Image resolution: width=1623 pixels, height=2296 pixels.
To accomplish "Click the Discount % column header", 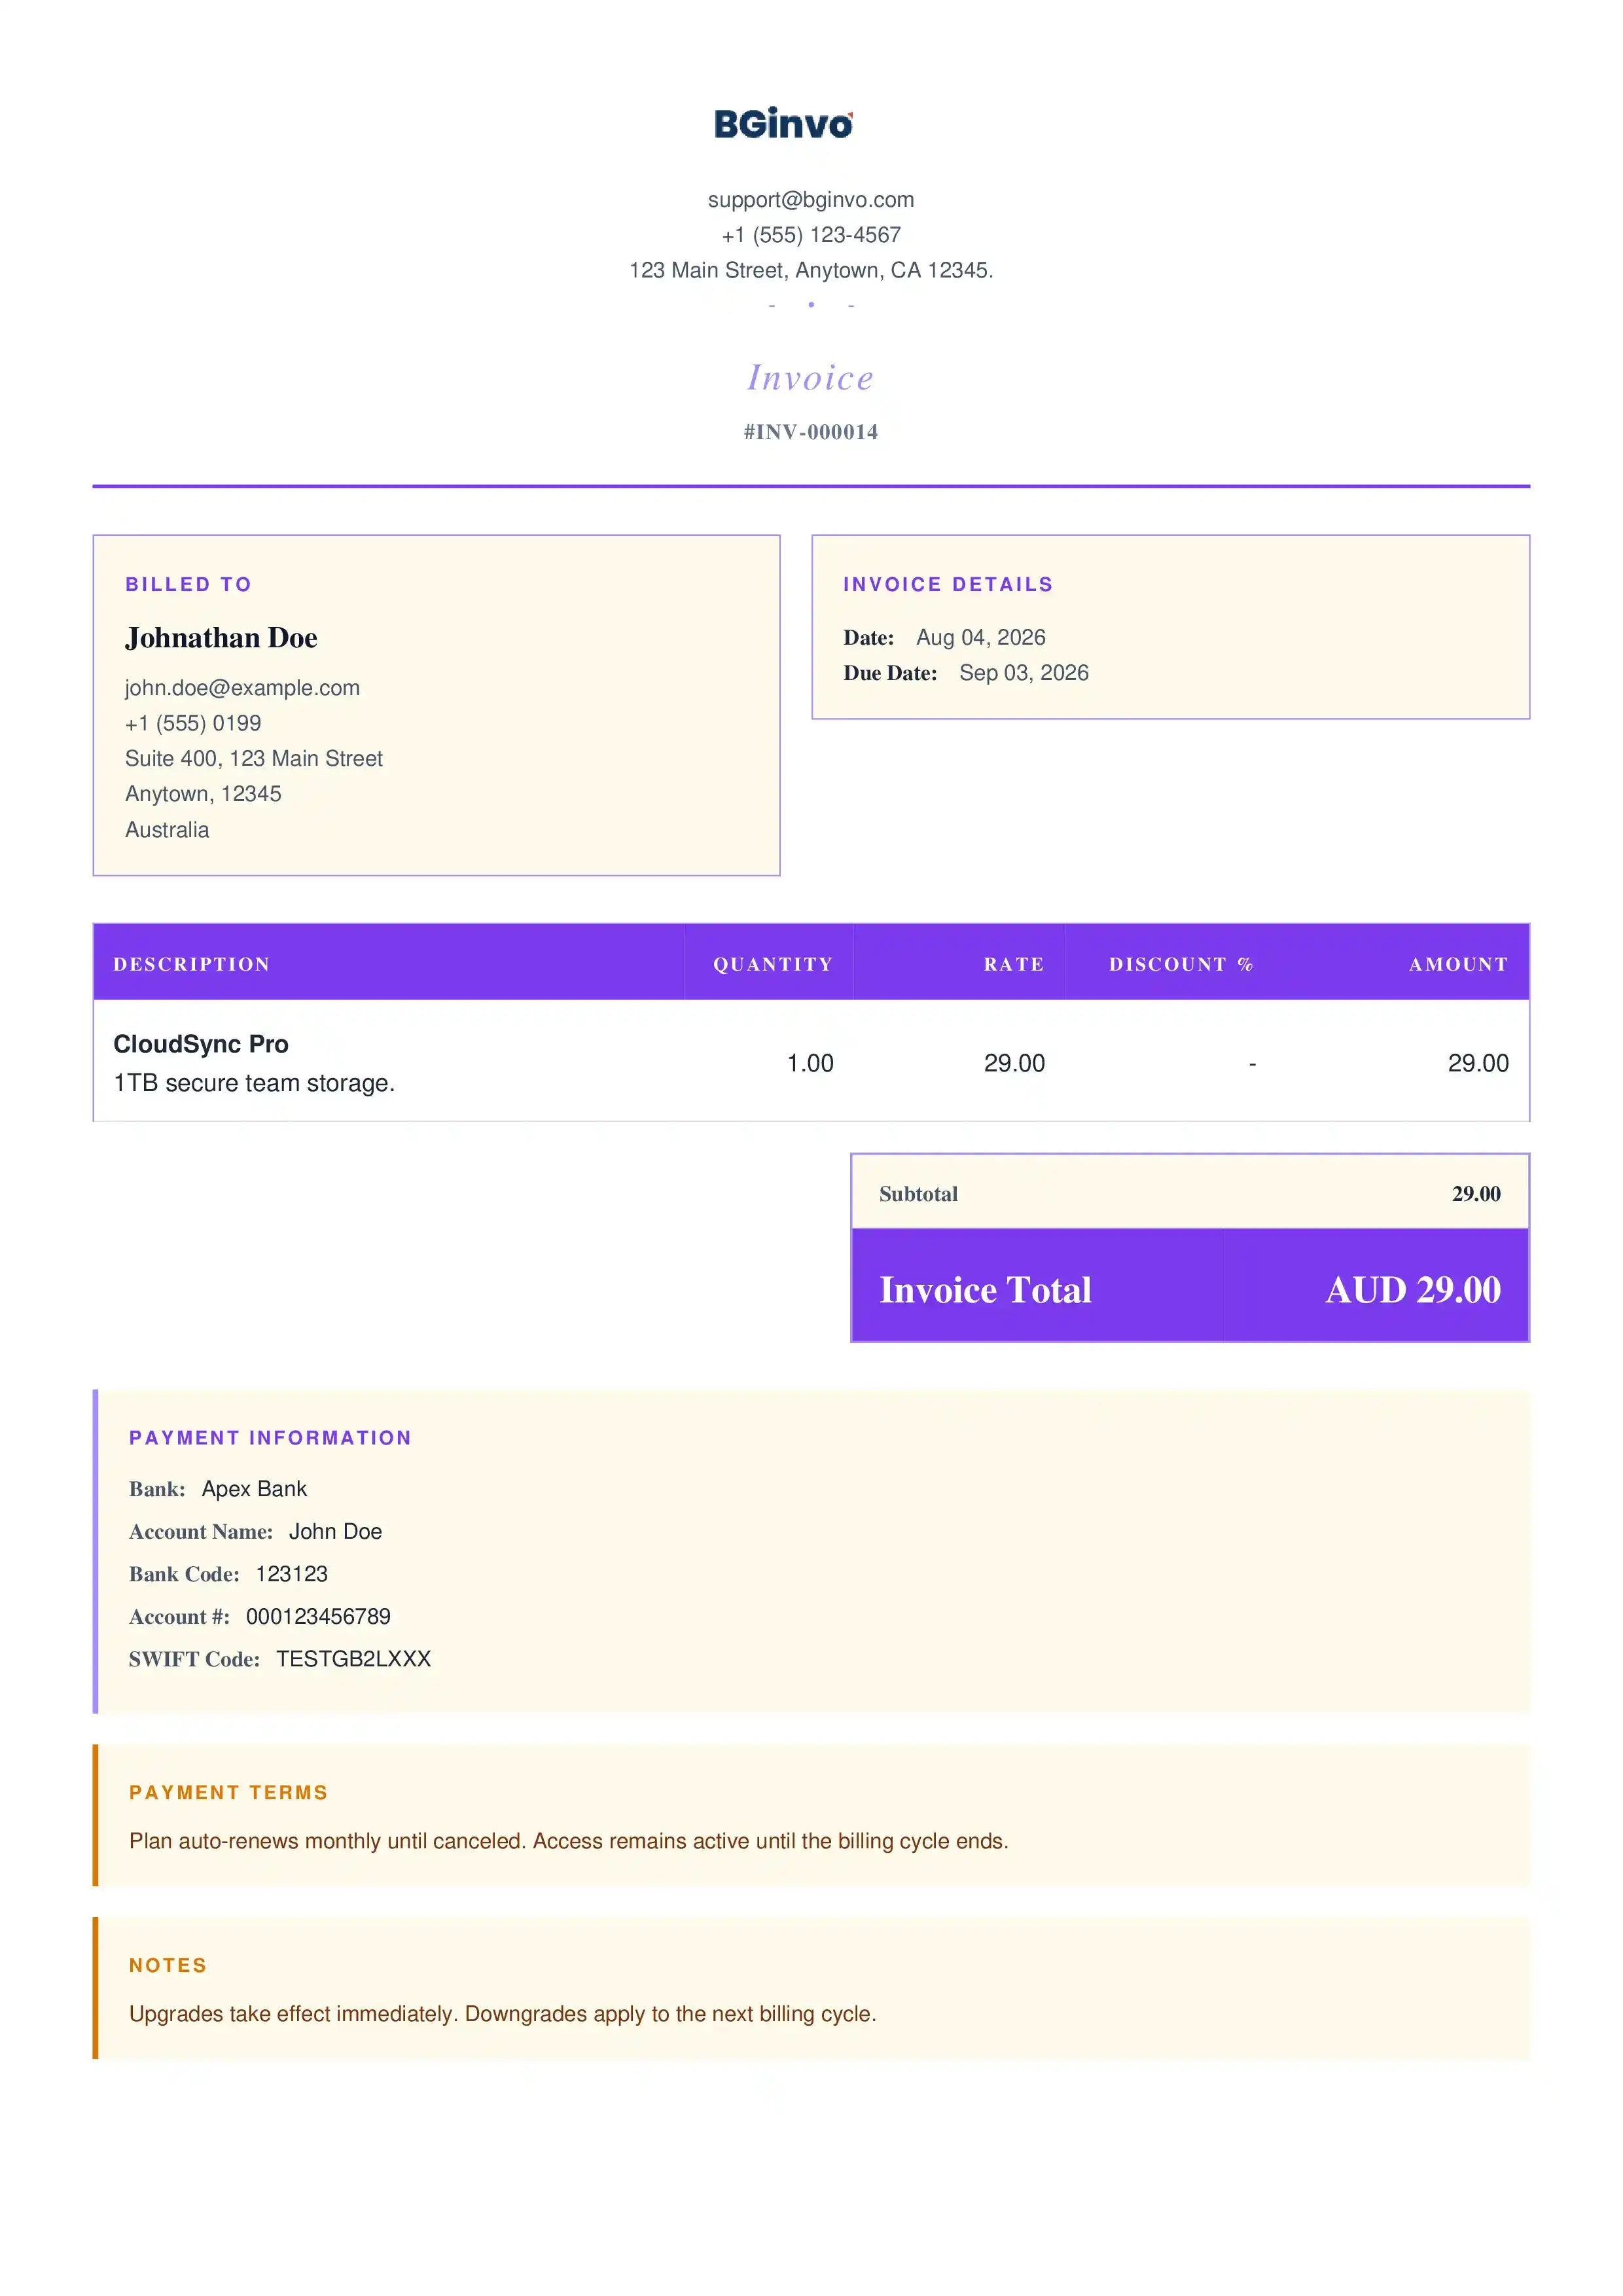I will 1181,964.
